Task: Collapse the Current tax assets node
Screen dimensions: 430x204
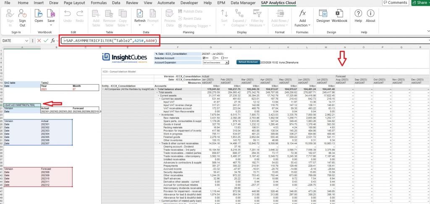Action: coord(160,98)
